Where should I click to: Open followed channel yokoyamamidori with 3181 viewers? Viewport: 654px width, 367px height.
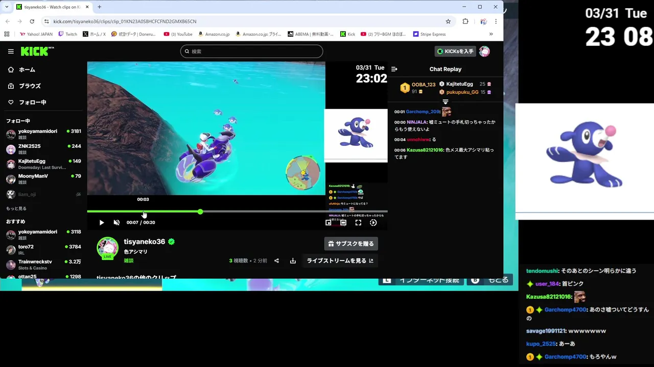point(43,134)
